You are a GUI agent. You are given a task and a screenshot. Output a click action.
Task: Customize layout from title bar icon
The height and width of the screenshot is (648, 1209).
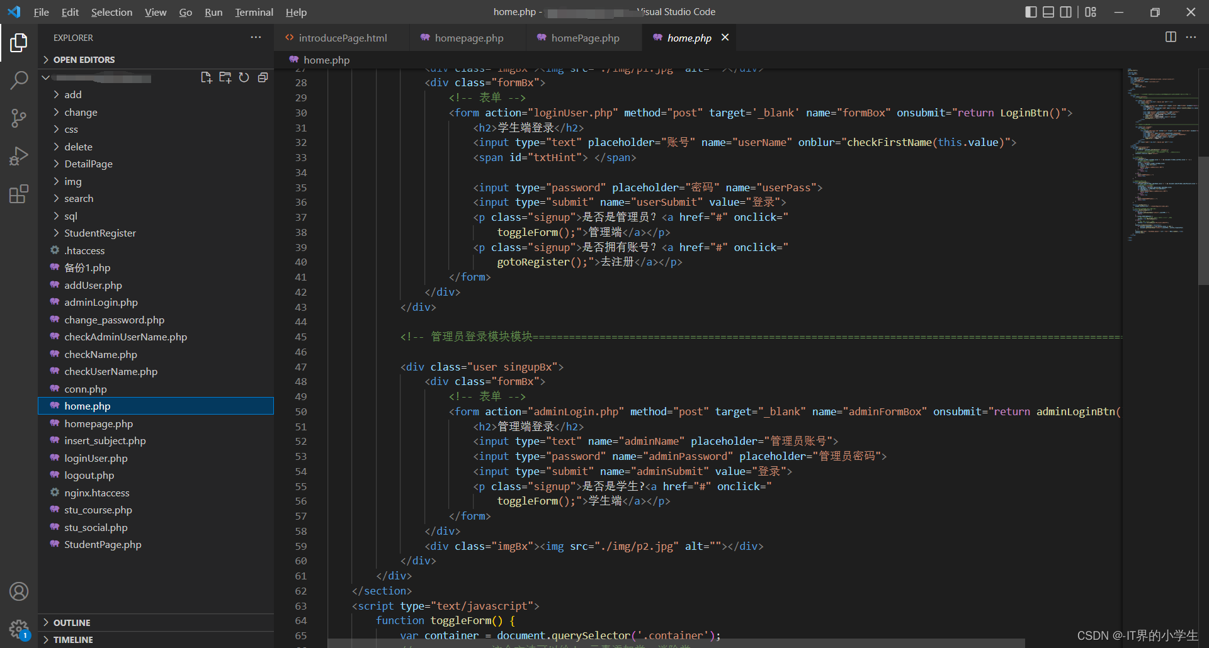[x=1091, y=12]
